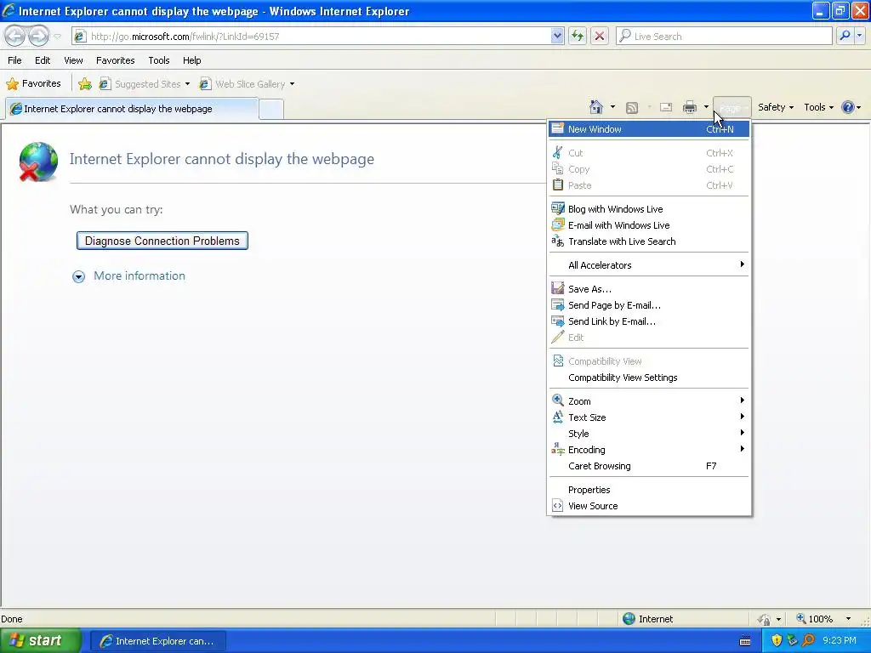Screen dimensions: 871x653
Task: Open the recent pages dropdown arrow
Action: [57, 37]
